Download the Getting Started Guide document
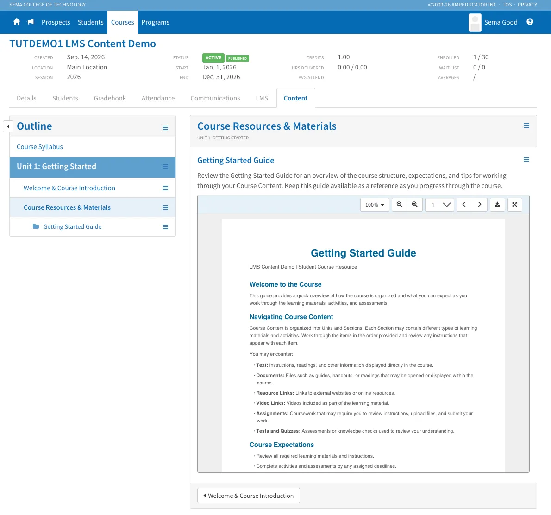The image size is (551, 515). [x=497, y=205]
